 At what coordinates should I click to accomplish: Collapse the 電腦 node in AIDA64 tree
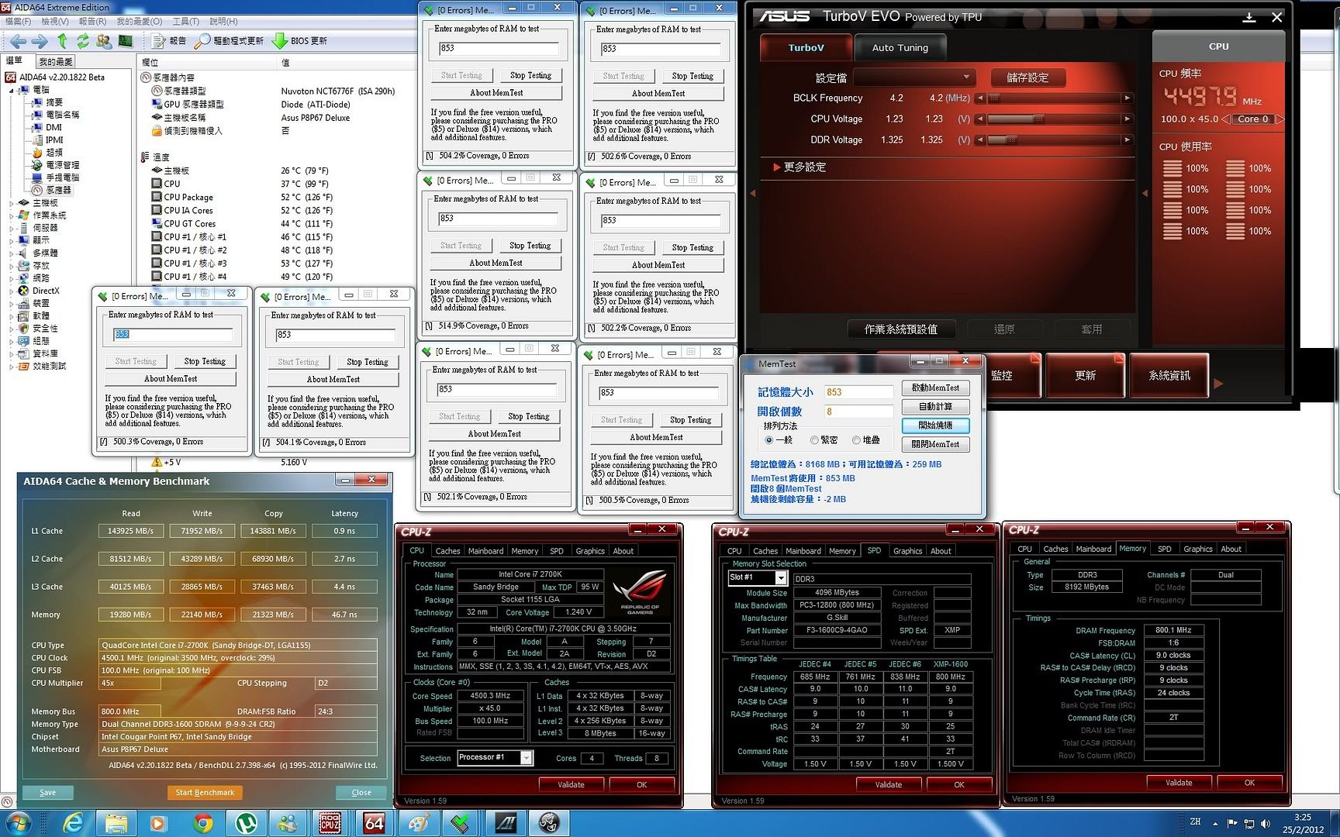tap(12, 90)
